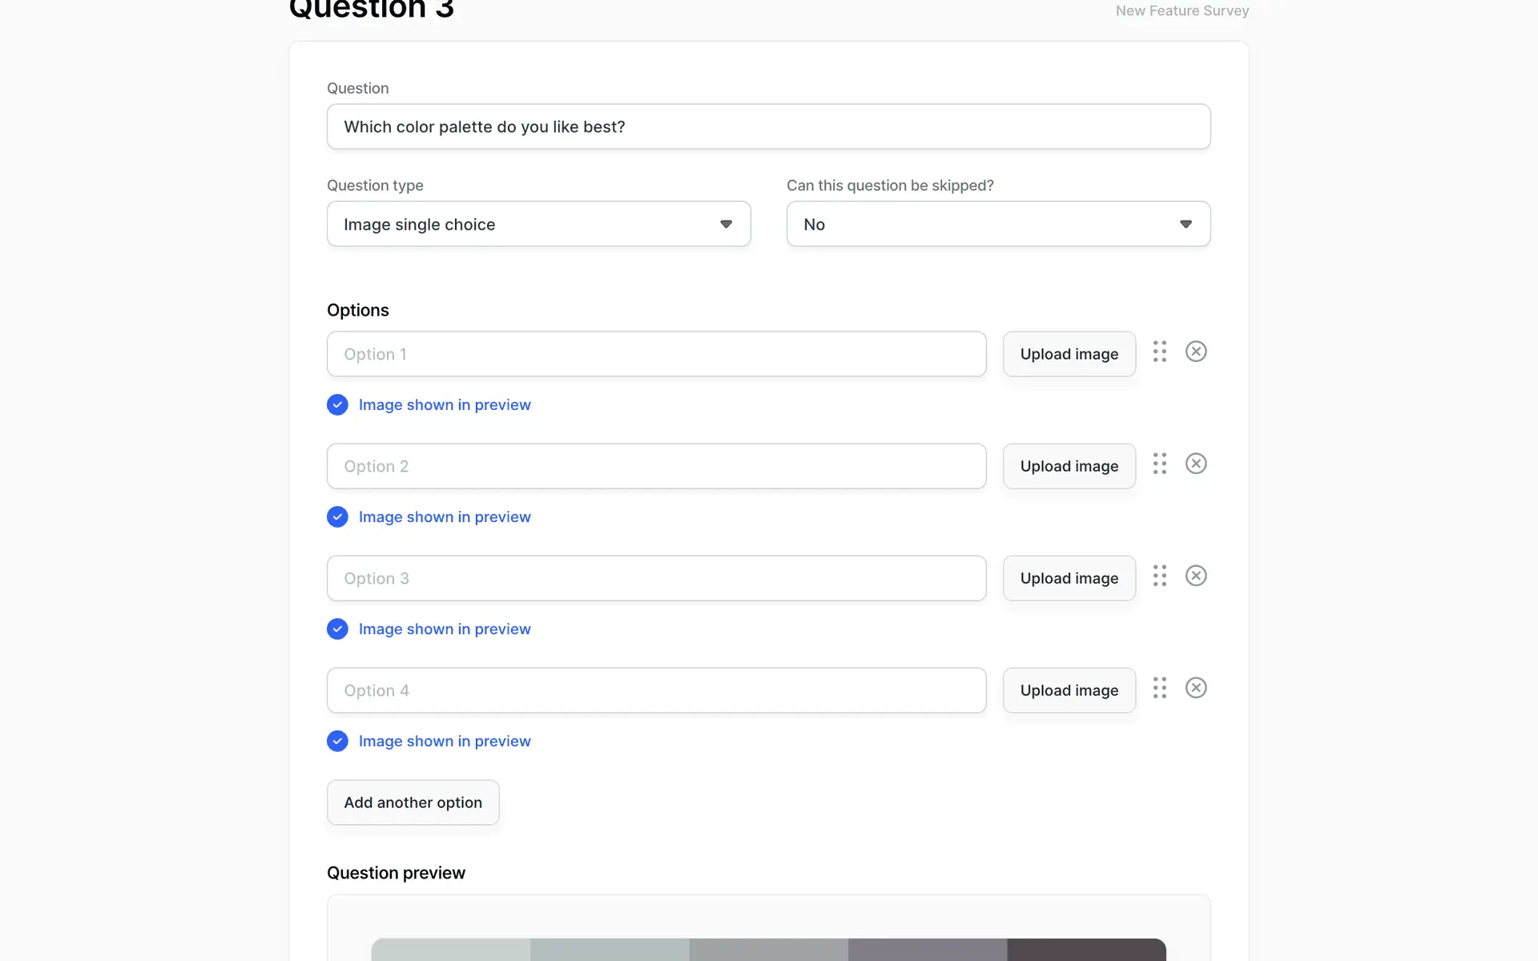Click the drag handle for Option 3
The image size is (1538, 961).
[1159, 576]
